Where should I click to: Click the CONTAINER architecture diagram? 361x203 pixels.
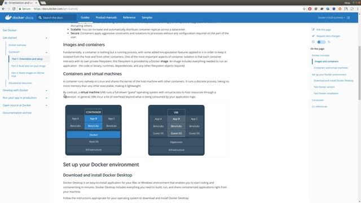tap(94, 130)
